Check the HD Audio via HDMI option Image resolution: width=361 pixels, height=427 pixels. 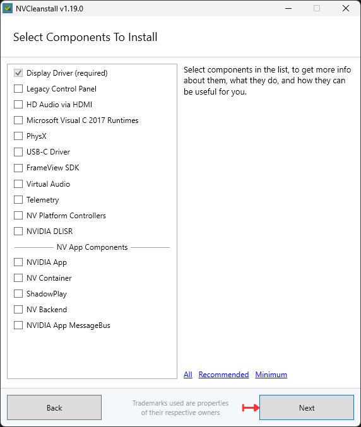pyautogui.click(x=18, y=105)
